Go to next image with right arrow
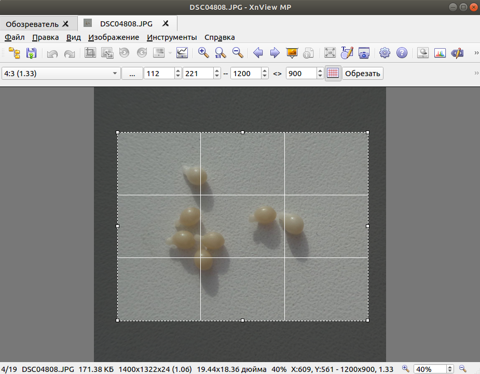 pyautogui.click(x=275, y=53)
